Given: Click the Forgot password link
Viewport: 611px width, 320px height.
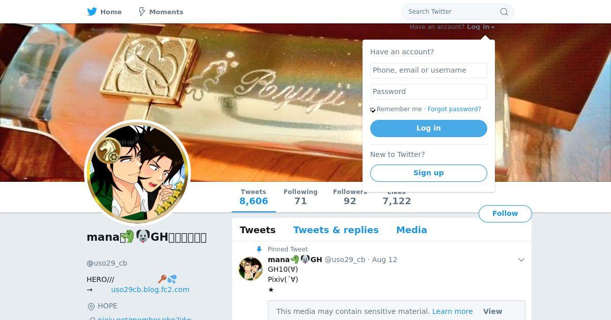Looking at the screenshot, I should point(454,109).
